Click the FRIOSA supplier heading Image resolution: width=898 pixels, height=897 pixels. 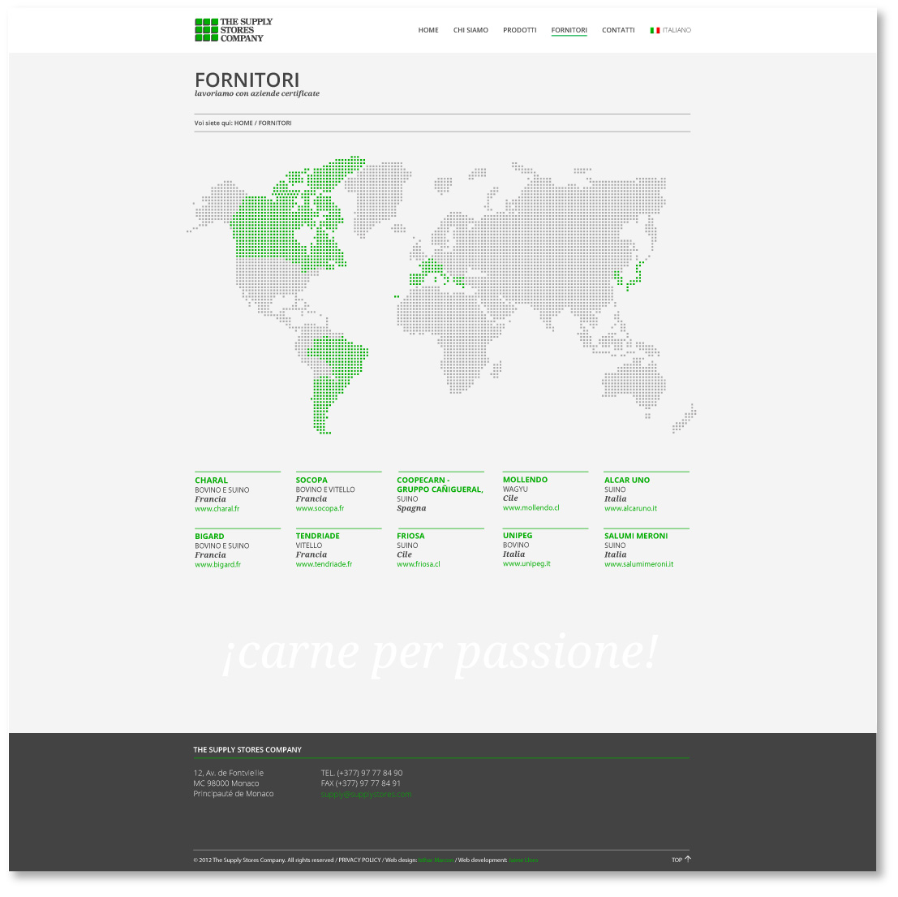[x=410, y=536]
